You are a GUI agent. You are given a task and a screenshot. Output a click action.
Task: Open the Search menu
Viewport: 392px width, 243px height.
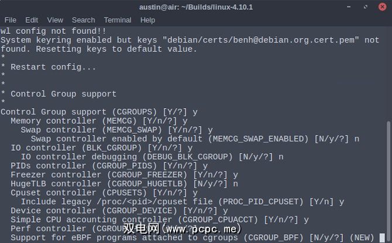point(84,20)
